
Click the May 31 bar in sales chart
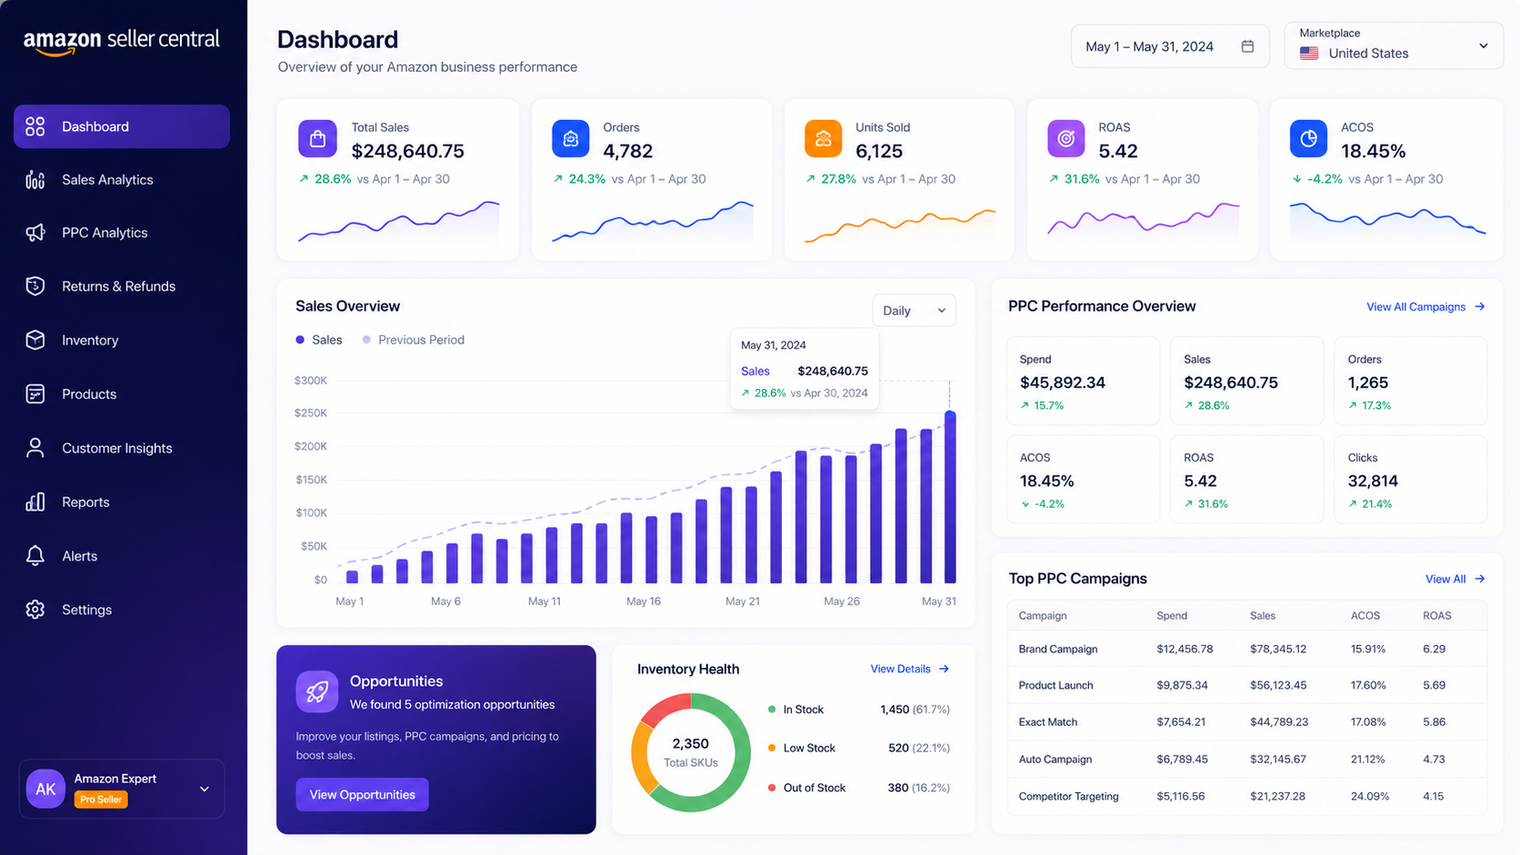[x=950, y=496]
